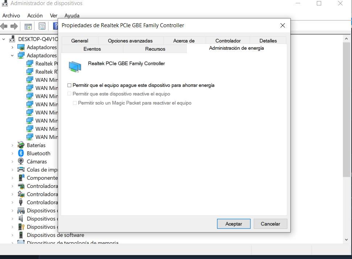Switch to the Recursos tab
The image size is (352, 259).
click(x=155, y=49)
